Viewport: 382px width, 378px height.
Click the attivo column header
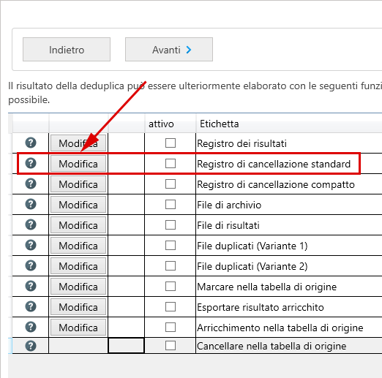tap(171, 124)
